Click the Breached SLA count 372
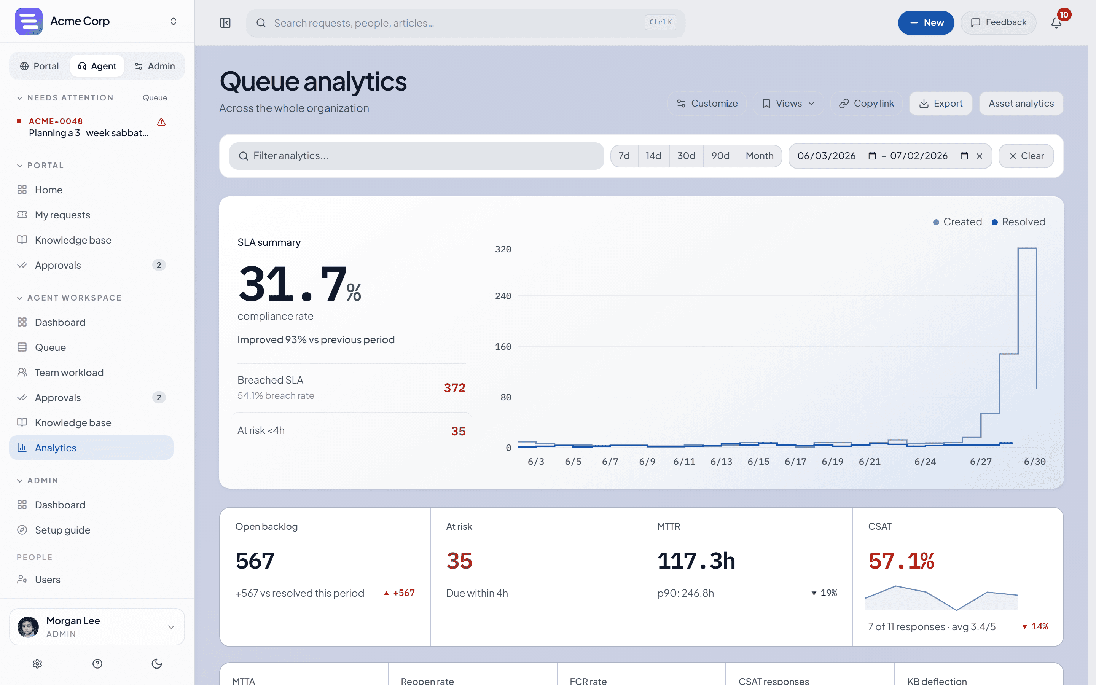This screenshot has height=685, width=1096. click(x=455, y=388)
